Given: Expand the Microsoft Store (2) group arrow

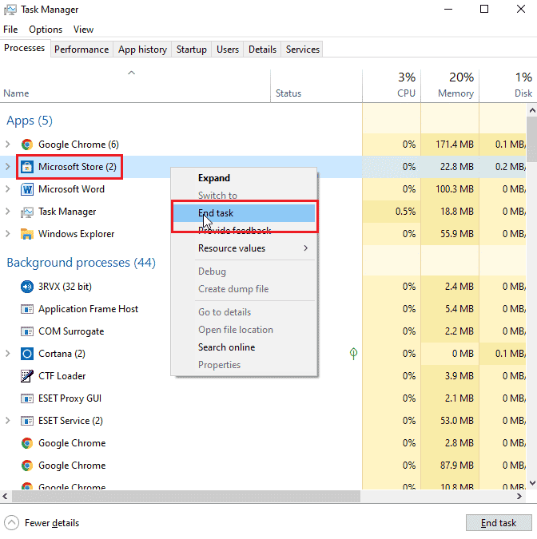Looking at the screenshot, I should click(7, 167).
